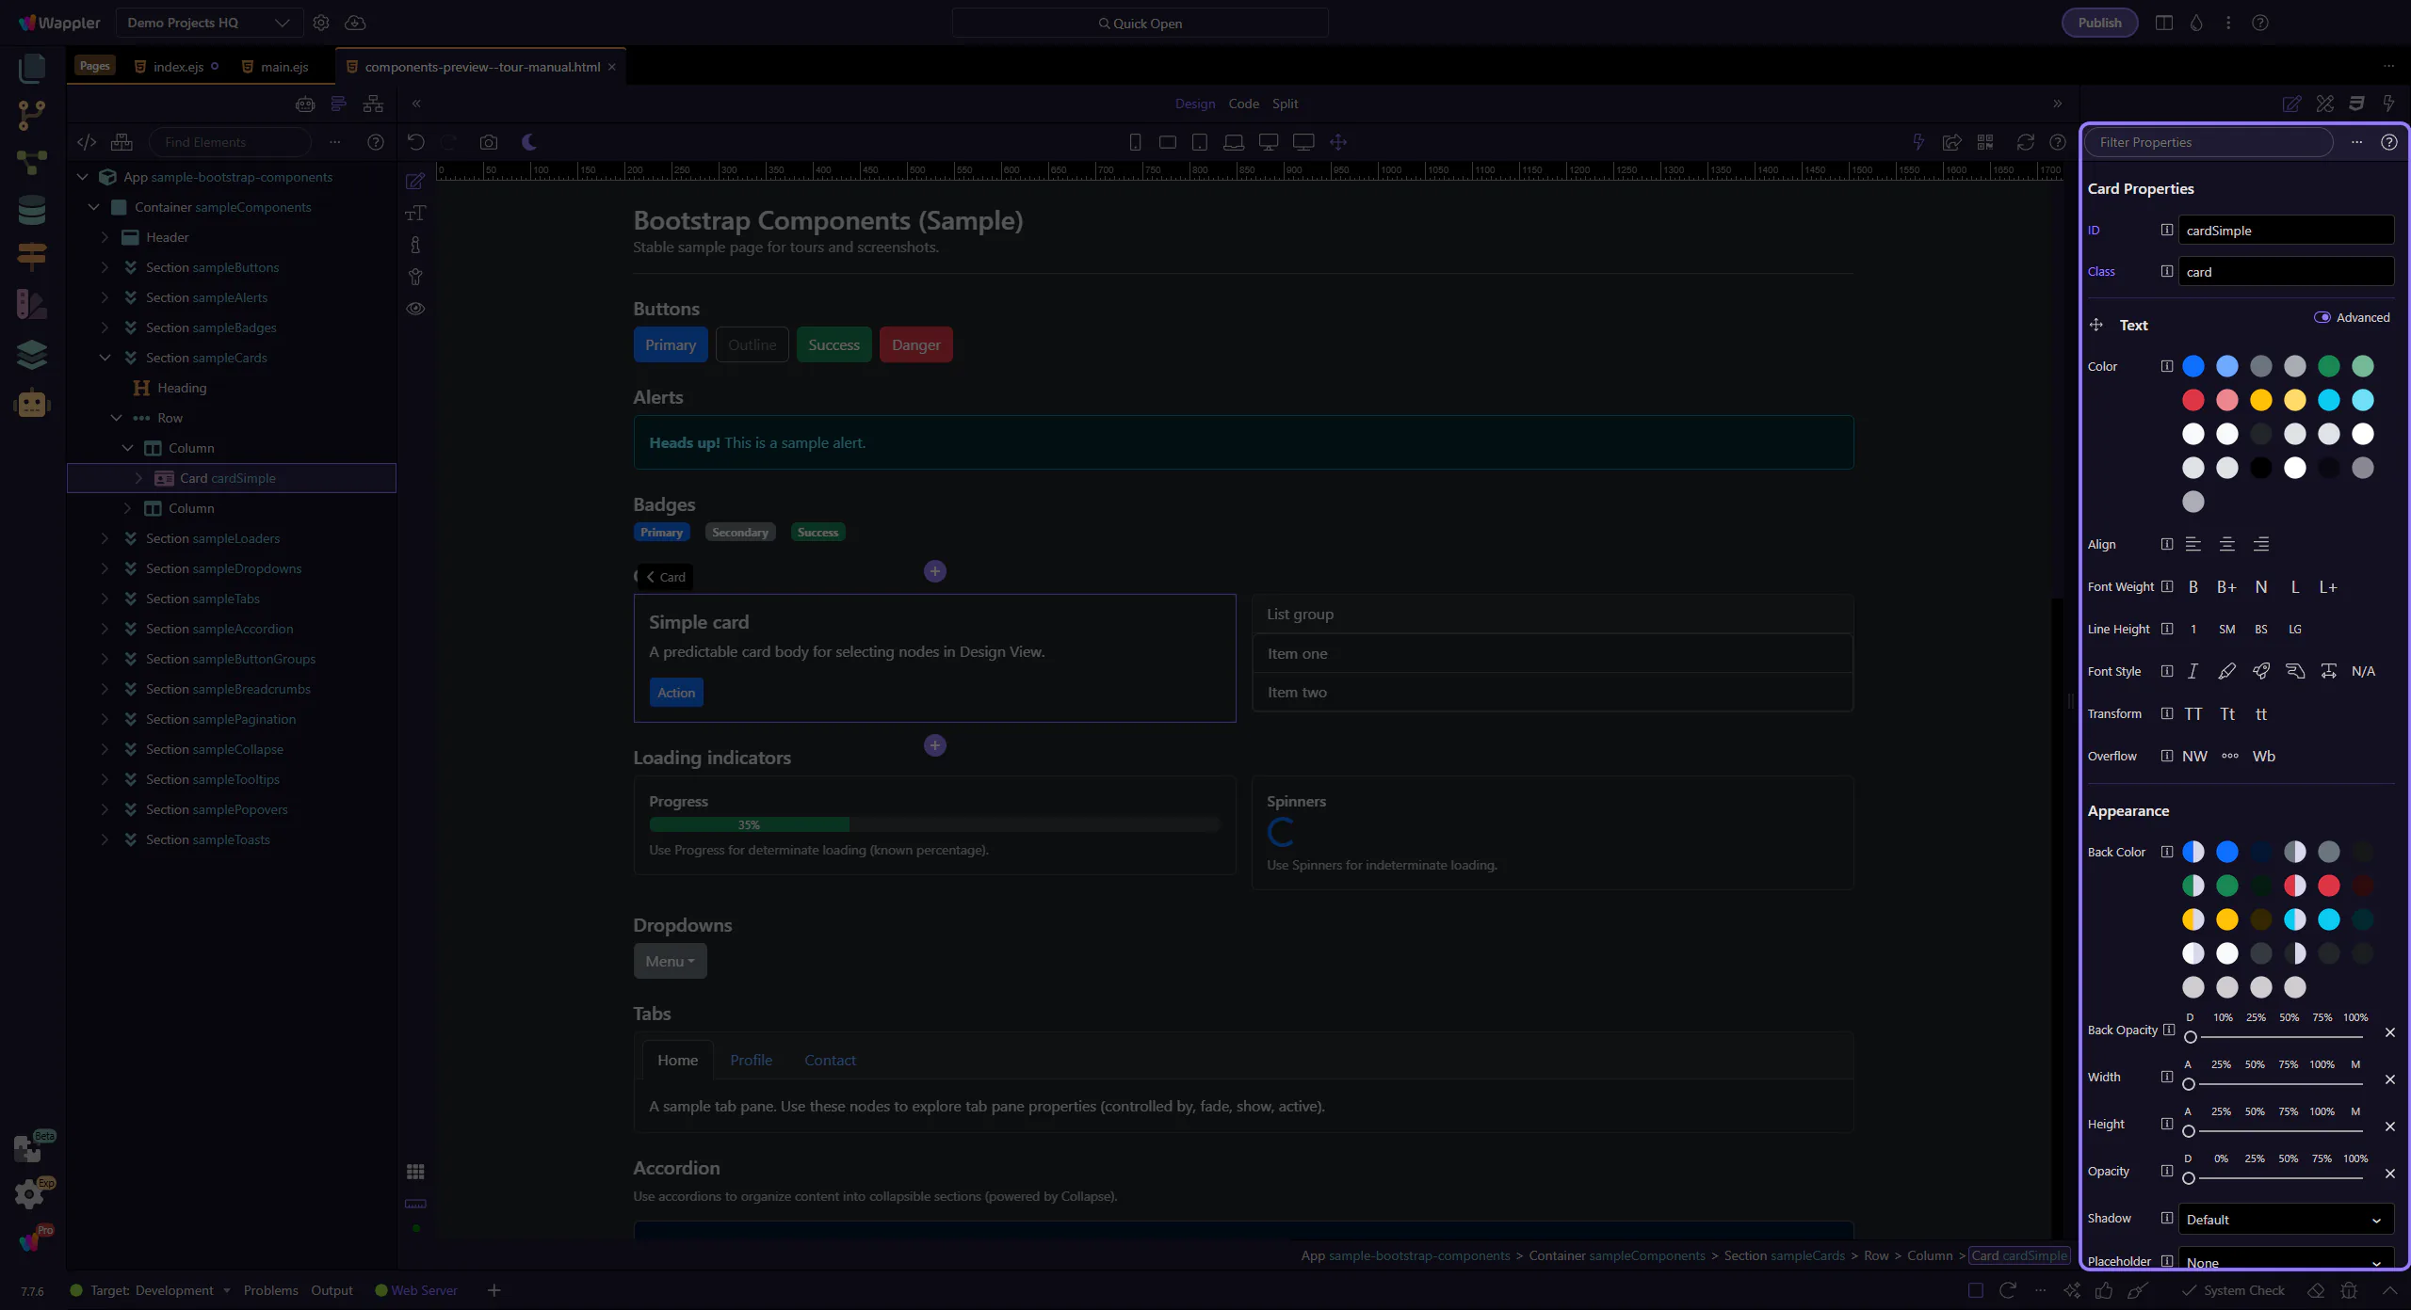
Task: Click the undo arrow icon
Action: point(415,142)
